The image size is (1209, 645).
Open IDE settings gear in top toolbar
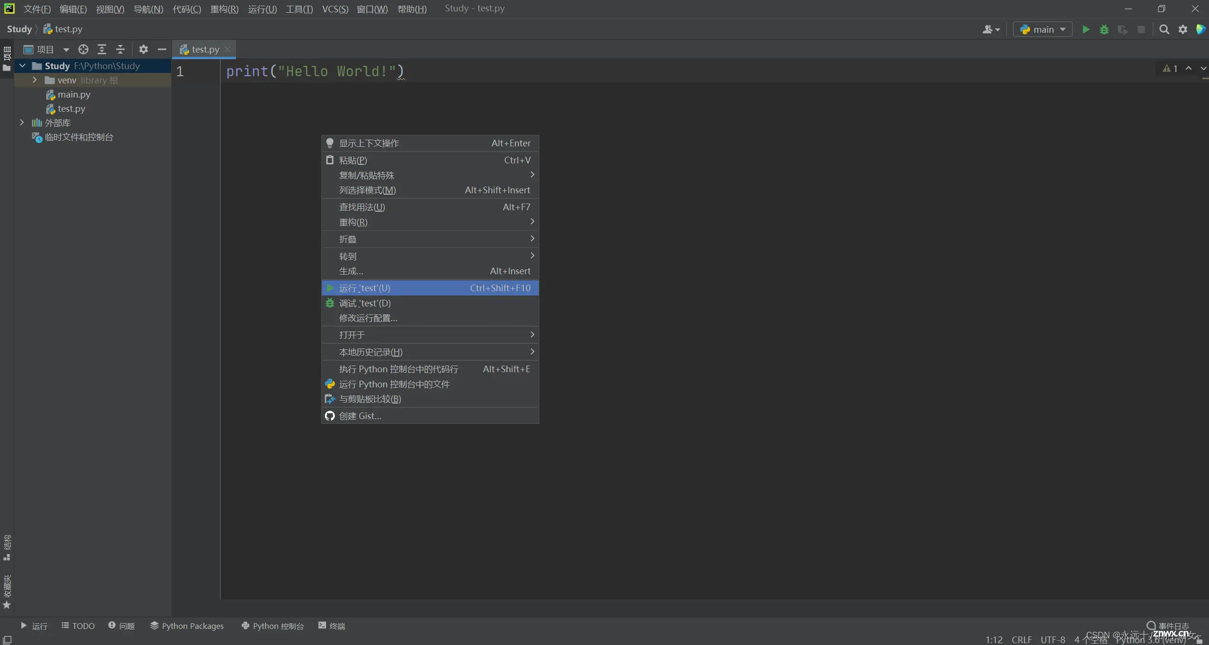(x=1183, y=29)
